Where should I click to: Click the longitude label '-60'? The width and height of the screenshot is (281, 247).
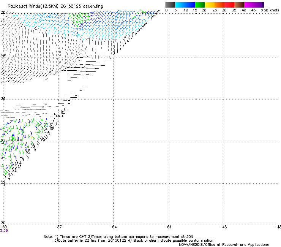(x=3, y=227)
